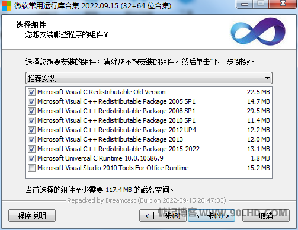Click the Visual Studio infinity logo
This screenshot has height=230, width=298.
[x=258, y=31]
